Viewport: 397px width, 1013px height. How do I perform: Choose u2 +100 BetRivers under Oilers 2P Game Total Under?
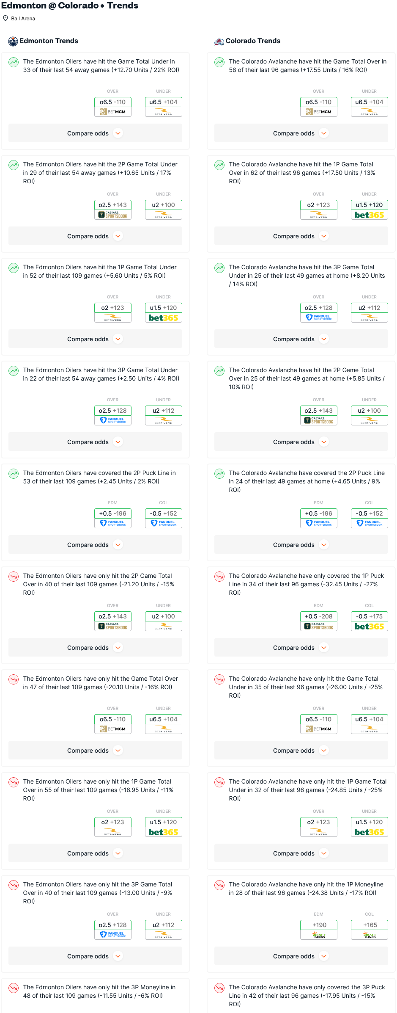pyautogui.click(x=163, y=205)
